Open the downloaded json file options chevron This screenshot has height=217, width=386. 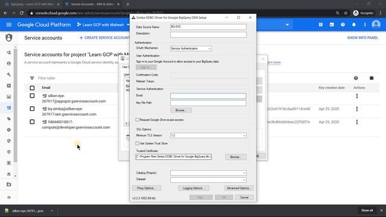click(52, 210)
